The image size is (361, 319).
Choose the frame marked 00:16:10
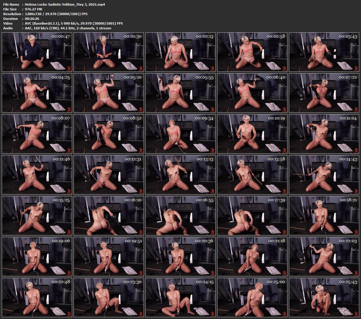pos(109,216)
